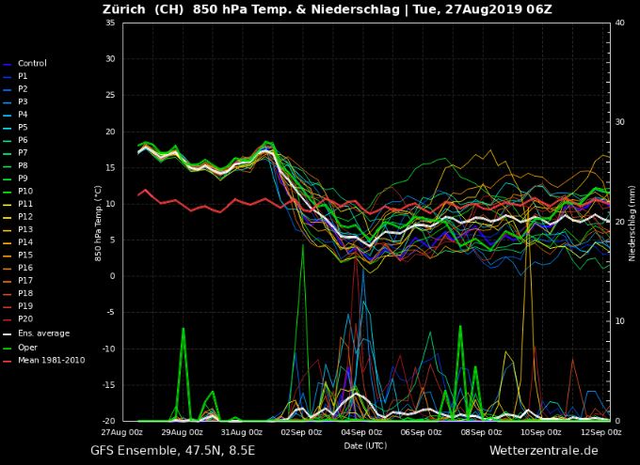The height and width of the screenshot is (465, 640).
Task: Click the "-10" temperature tick label
Action: pyautogui.click(x=109, y=349)
